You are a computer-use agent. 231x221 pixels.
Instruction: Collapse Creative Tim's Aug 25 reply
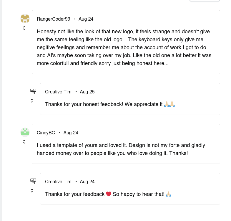(32, 101)
